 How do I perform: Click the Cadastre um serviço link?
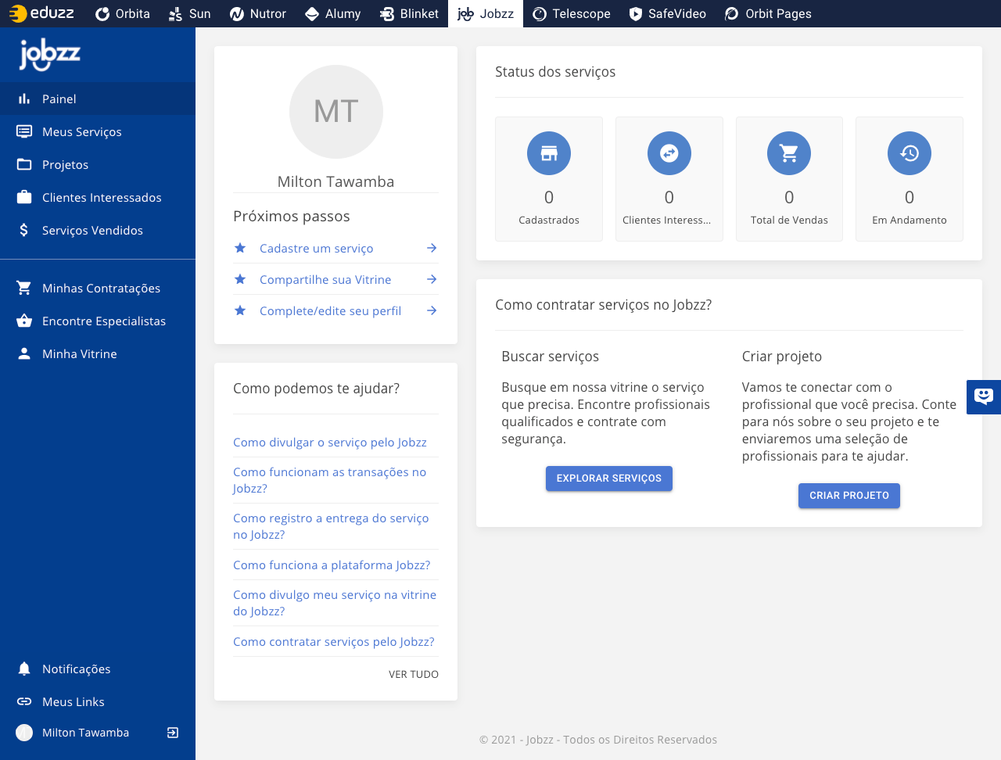316,248
